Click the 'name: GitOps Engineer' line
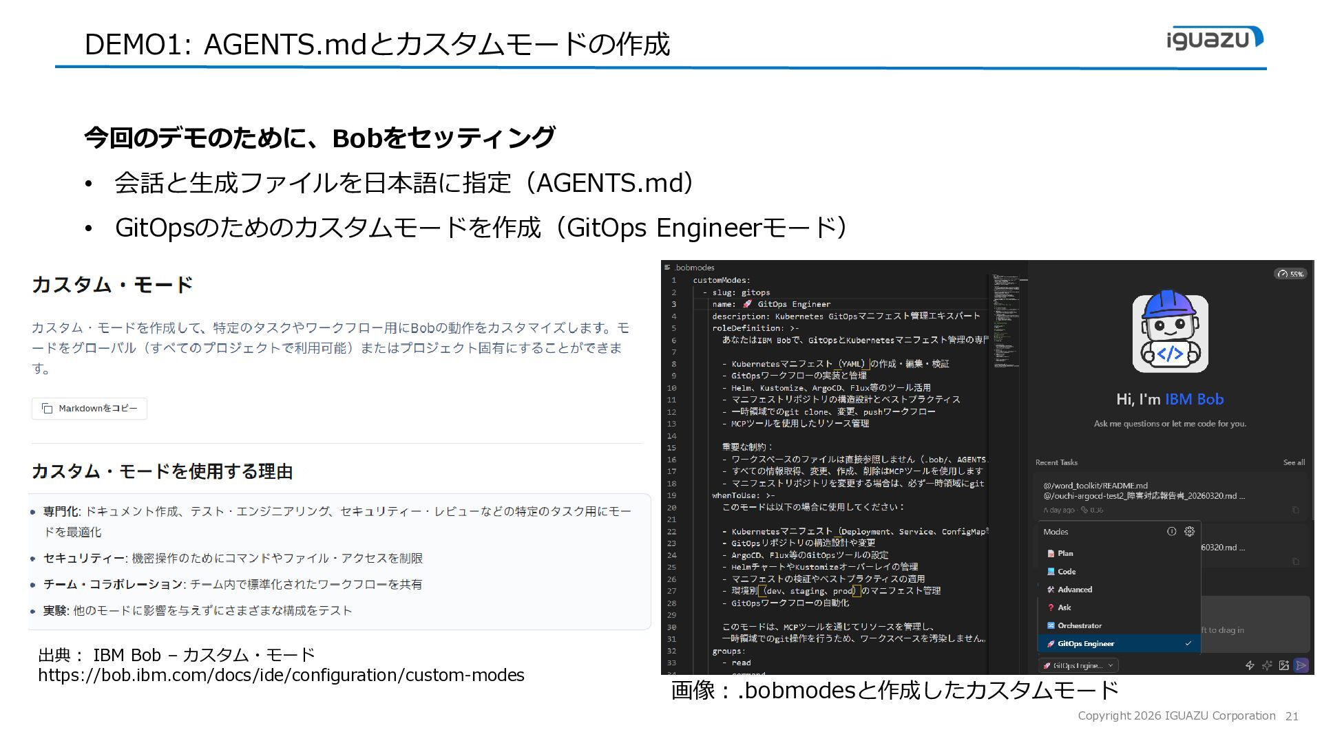 [x=771, y=304]
